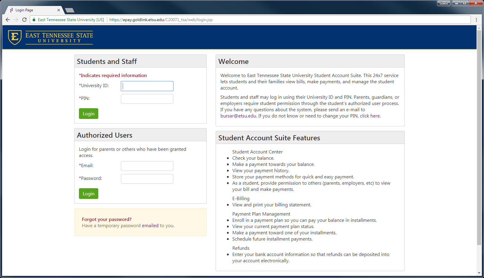Open a new browser tab
Image resolution: width=484 pixels, height=278 pixels.
(x=70, y=10)
